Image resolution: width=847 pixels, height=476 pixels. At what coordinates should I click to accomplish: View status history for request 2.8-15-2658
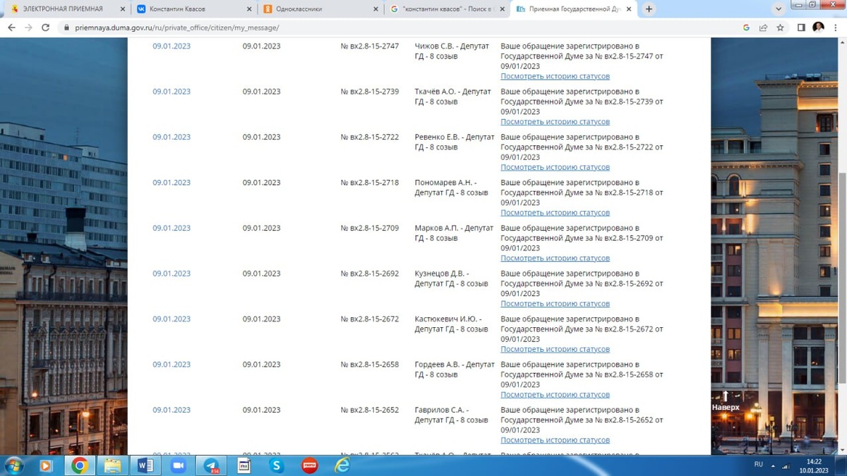click(x=555, y=395)
